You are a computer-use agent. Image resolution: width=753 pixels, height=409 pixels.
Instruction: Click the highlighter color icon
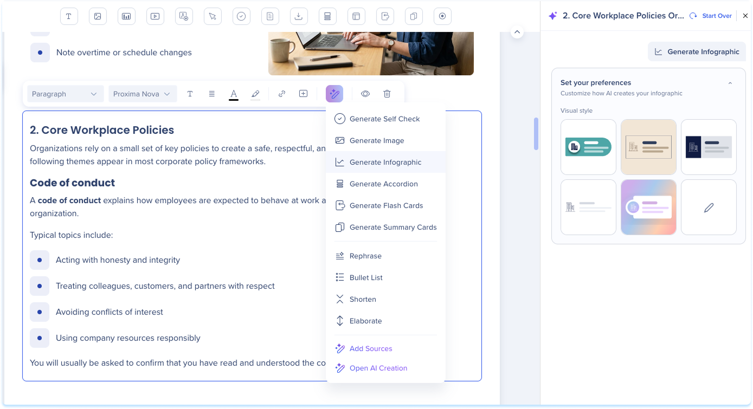[x=255, y=94]
